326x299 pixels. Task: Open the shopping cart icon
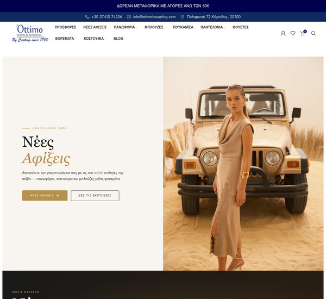303,33
